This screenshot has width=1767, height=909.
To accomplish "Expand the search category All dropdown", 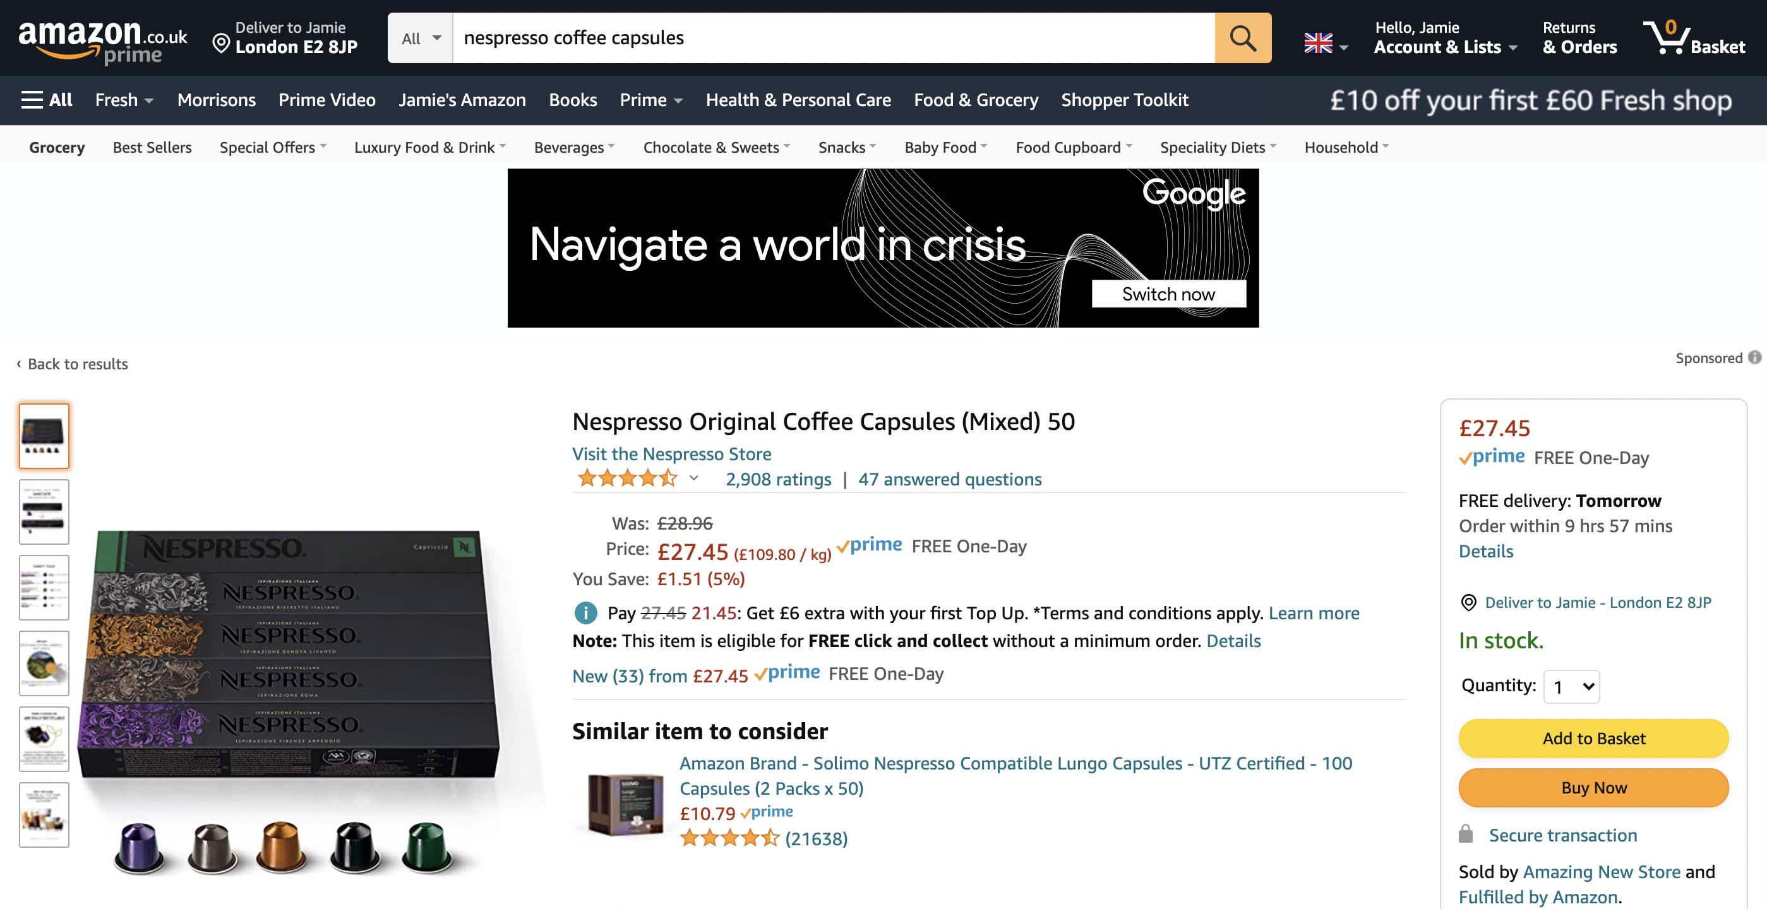I will coord(421,39).
